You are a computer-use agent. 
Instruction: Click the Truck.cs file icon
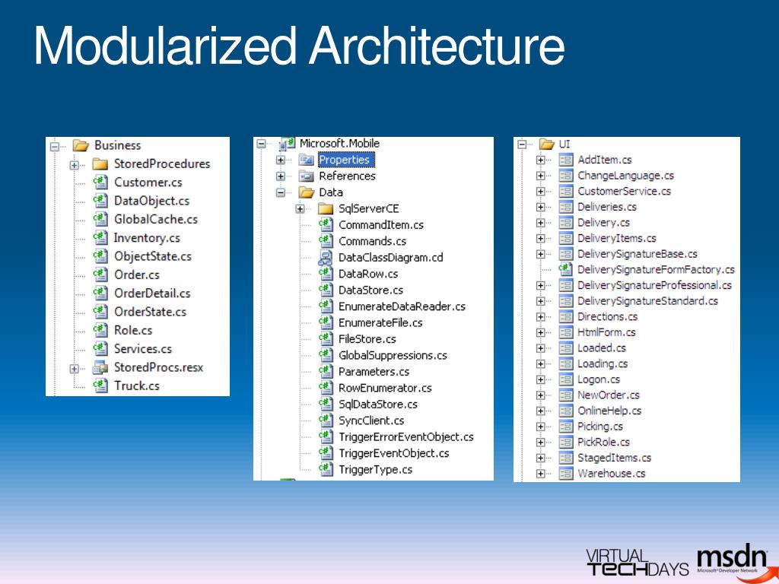[100, 386]
